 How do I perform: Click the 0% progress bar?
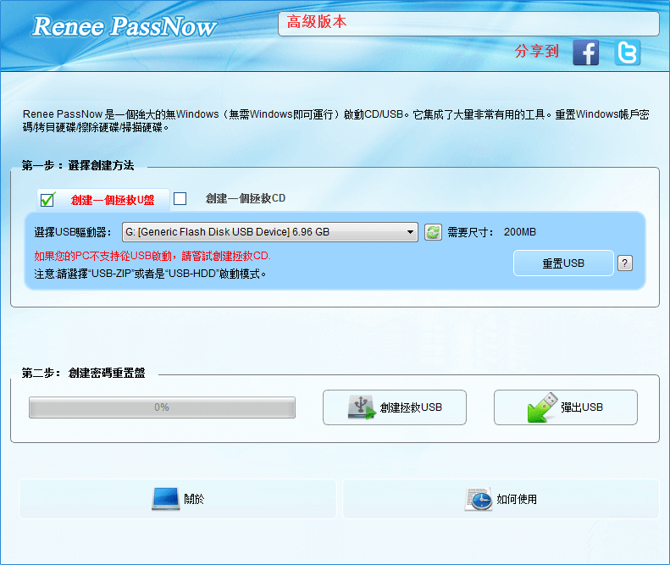click(x=162, y=407)
